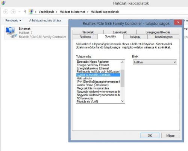Select the Ethernet adapter icon
The height and width of the screenshot is (151, 188).
[11, 33]
